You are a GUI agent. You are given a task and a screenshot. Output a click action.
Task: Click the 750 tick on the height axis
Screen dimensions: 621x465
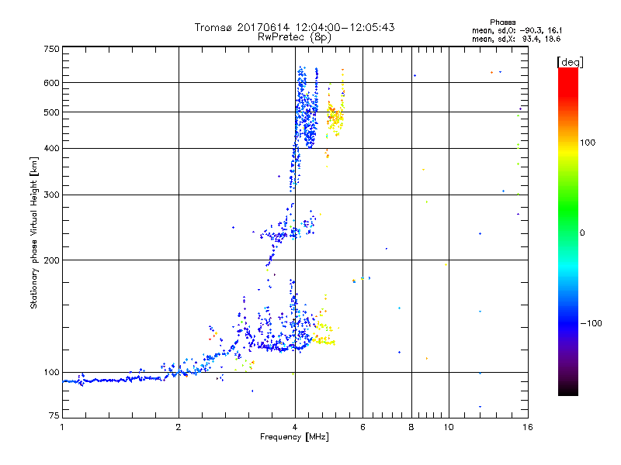[x=51, y=49]
